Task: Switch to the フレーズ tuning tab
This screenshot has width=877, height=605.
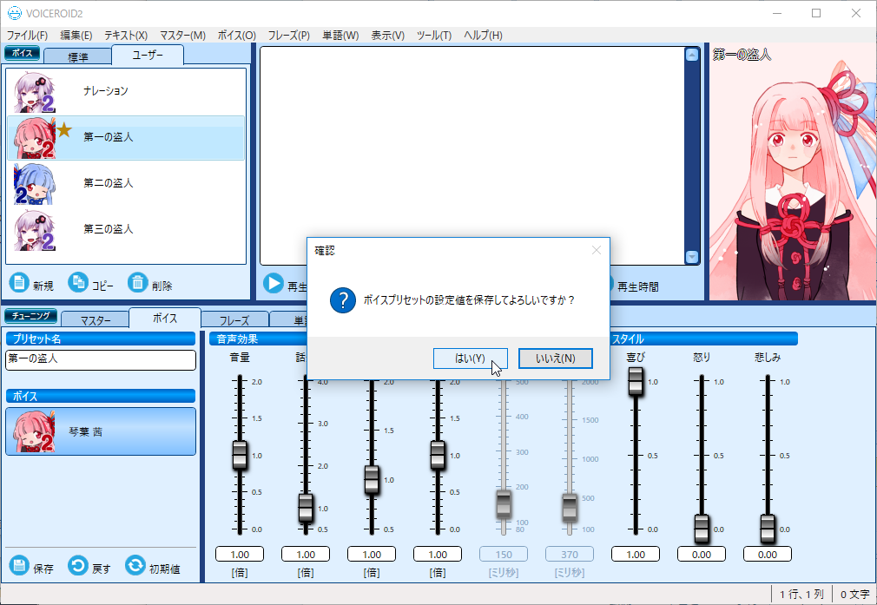Action: point(234,319)
